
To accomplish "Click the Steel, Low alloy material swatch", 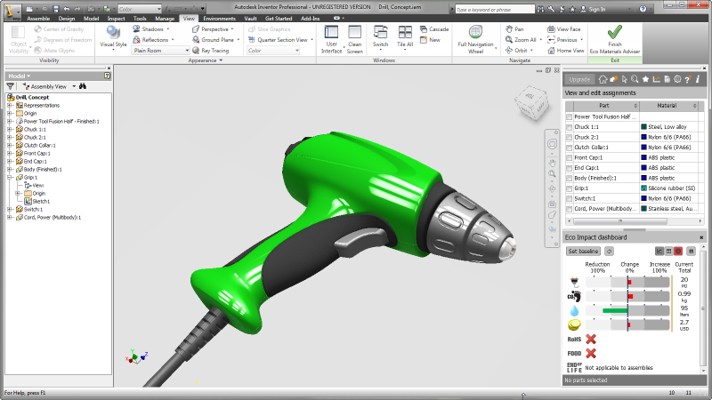I will 643,128.
